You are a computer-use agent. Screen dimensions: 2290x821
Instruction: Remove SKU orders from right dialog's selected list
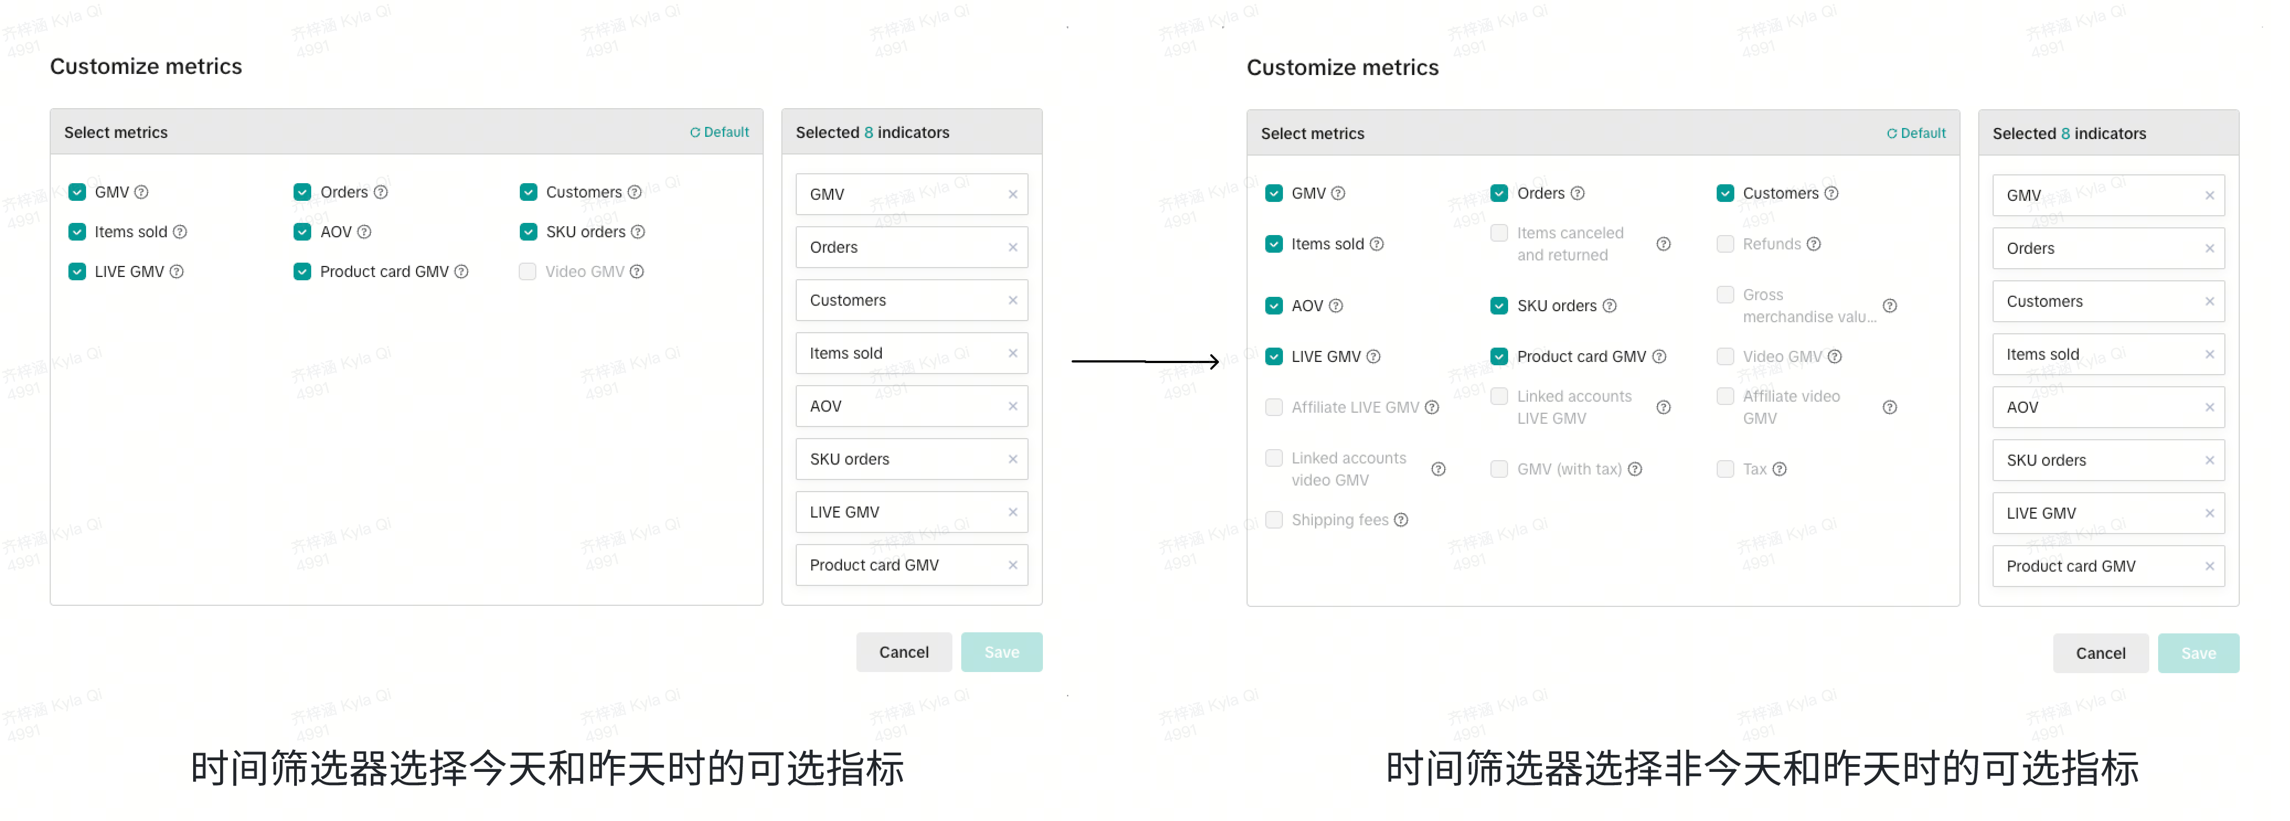pyautogui.click(x=2209, y=460)
